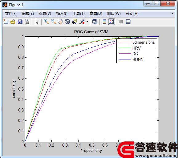Open the 插入(I) menu
Image resolution: width=178 pixels, height=158 pixels.
point(62,14)
